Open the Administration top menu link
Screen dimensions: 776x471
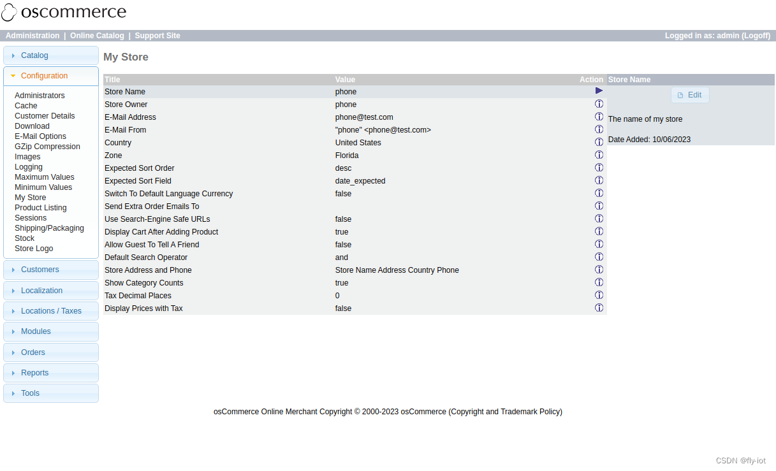click(x=33, y=36)
